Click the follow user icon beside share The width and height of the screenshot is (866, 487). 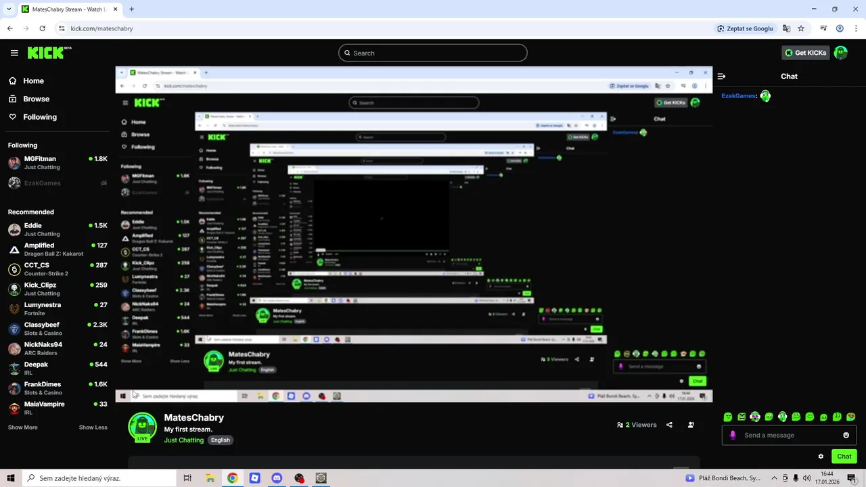coord(691,425)
